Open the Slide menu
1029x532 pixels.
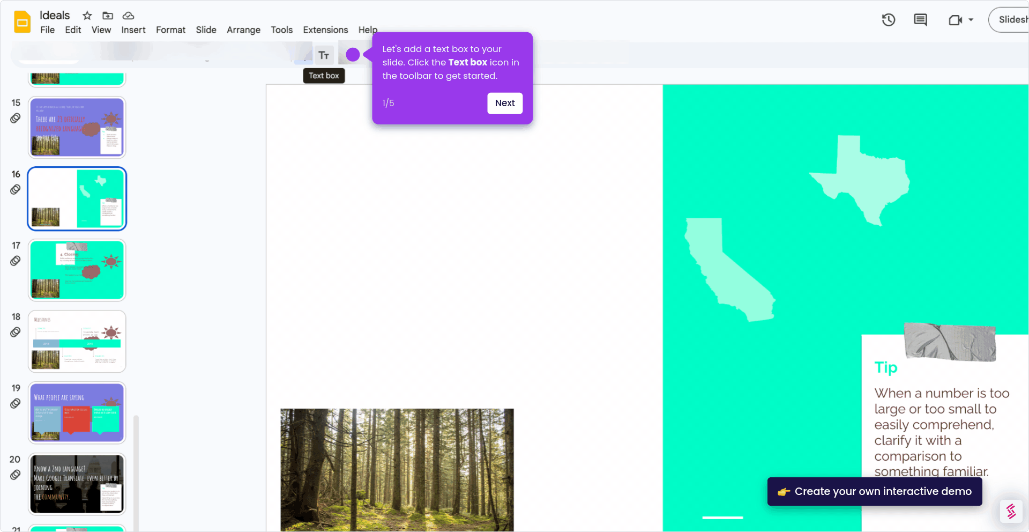206,30
